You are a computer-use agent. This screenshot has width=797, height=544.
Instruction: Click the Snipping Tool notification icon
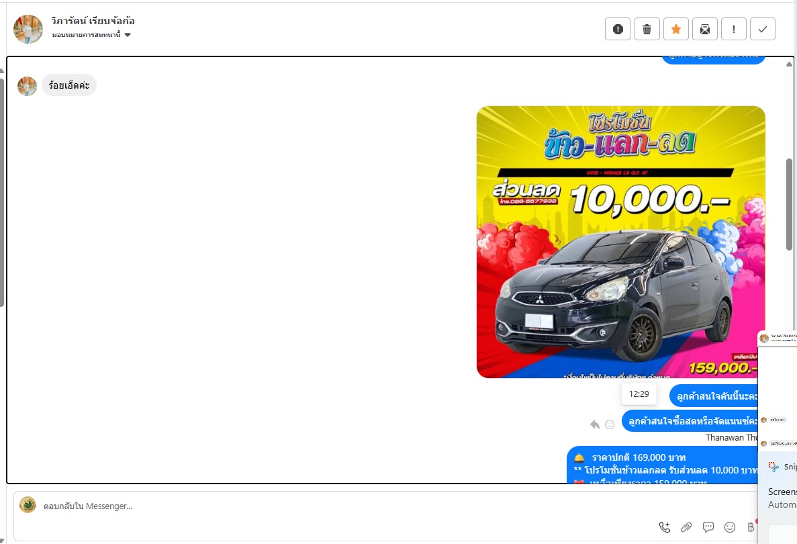(773, 467)
